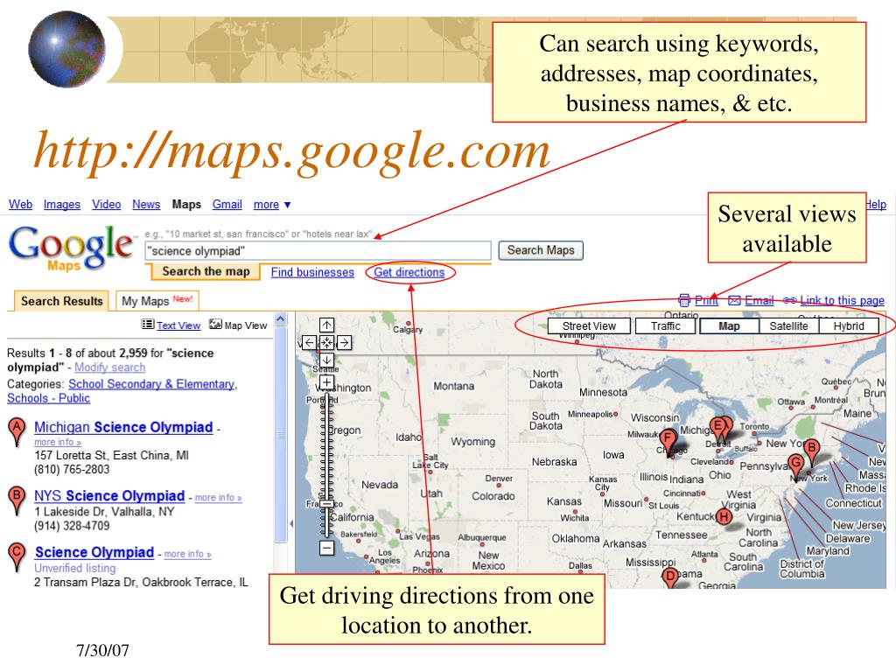
Task: Click the Link to this page link
Action: coord(843,300)
